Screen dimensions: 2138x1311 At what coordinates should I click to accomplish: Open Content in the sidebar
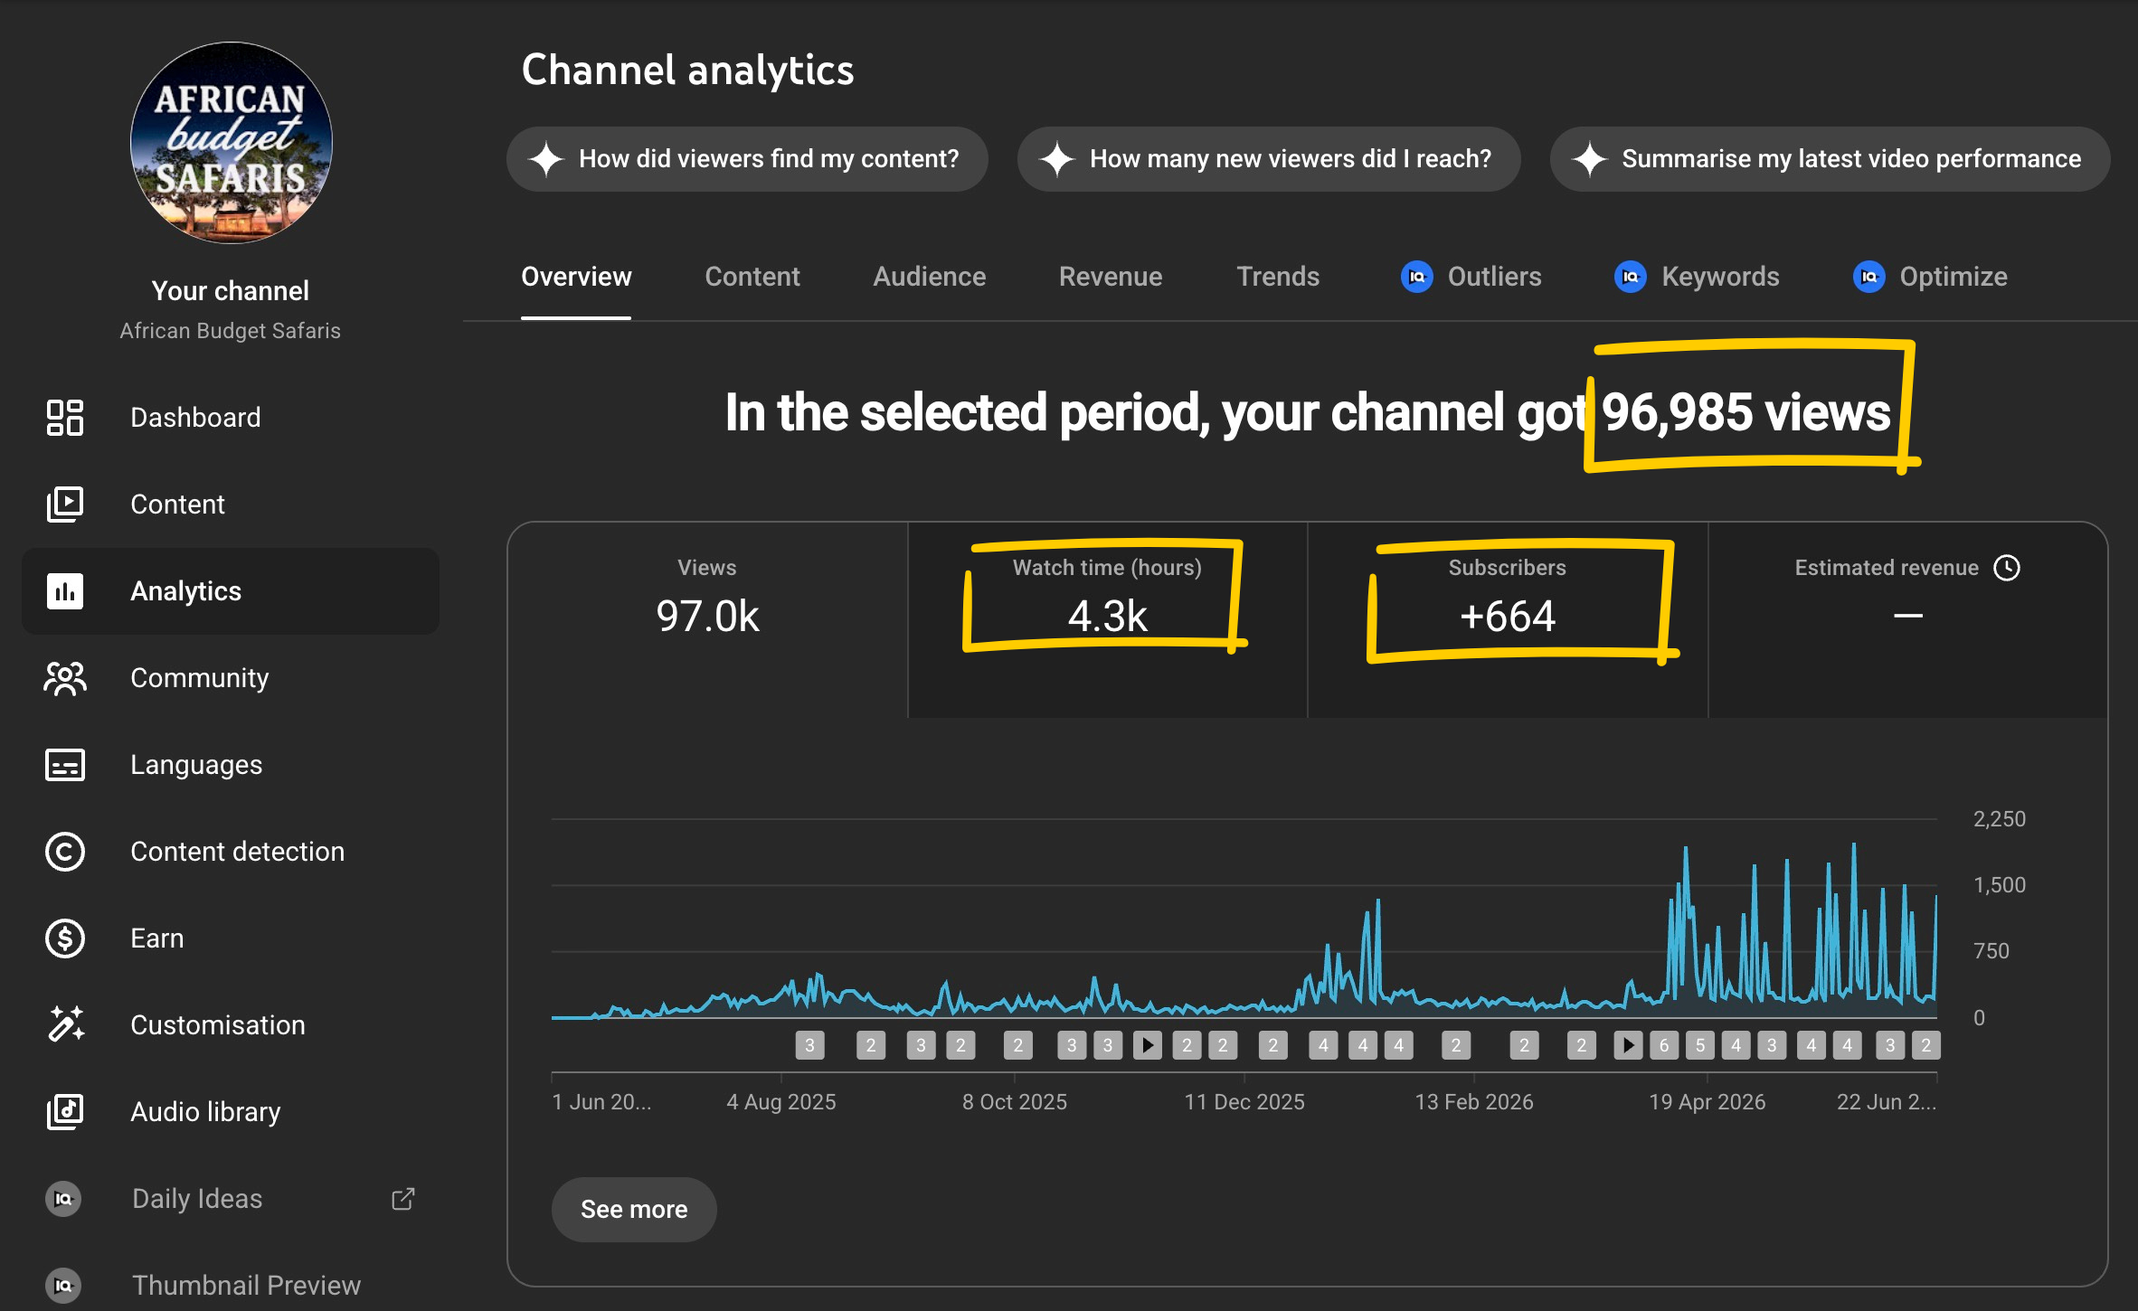(231, 505)
